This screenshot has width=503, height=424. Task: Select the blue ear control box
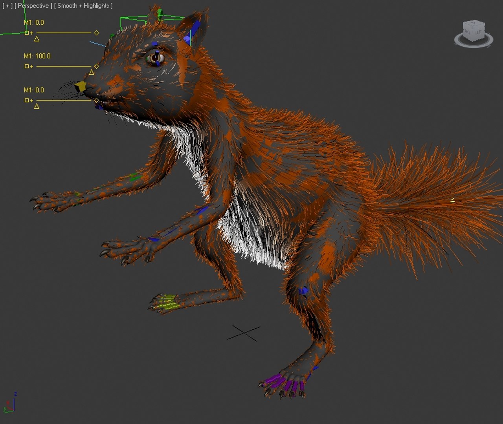pos(191,33)
